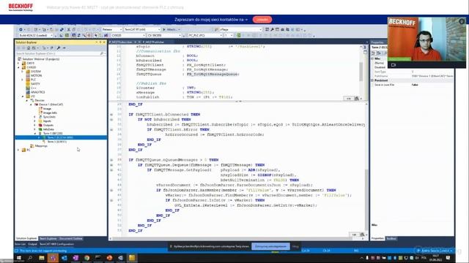Select the Term 1 (BK1200) node
Image resolution: width=469 pixels, height=263 pixels.
click(53, 133)
